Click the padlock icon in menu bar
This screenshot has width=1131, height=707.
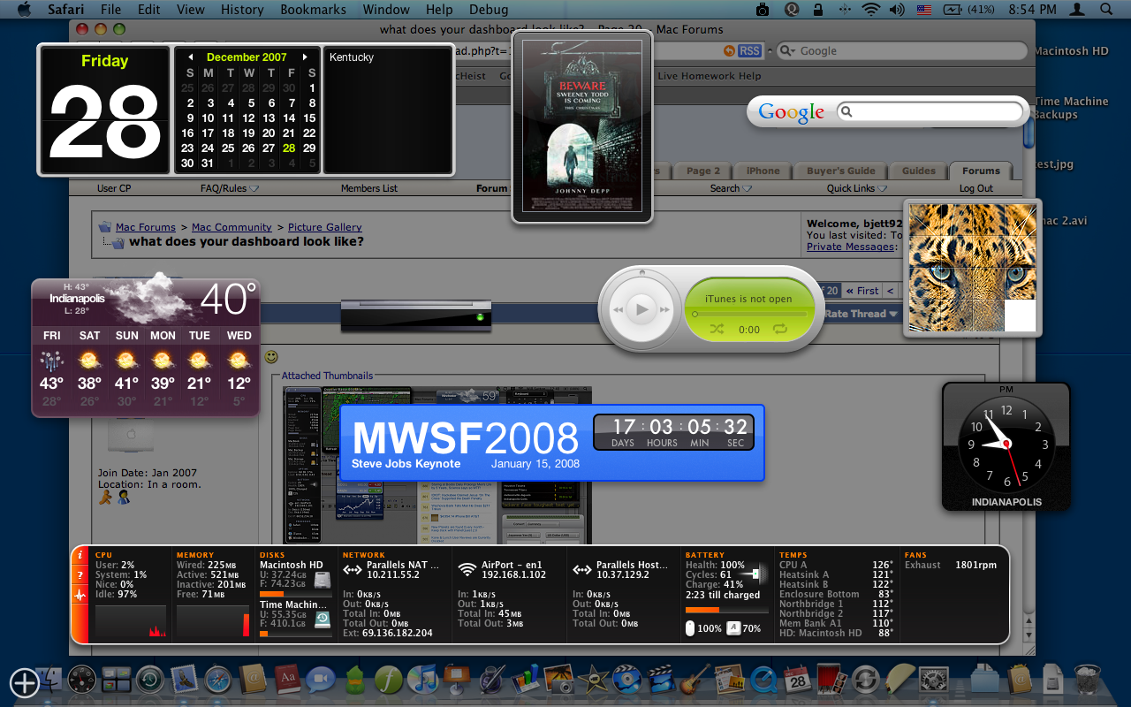[x=817, y=10]
